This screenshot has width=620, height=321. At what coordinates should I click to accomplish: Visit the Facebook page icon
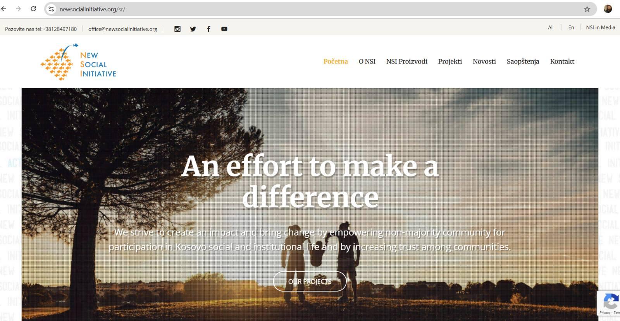tap(208, 29)
